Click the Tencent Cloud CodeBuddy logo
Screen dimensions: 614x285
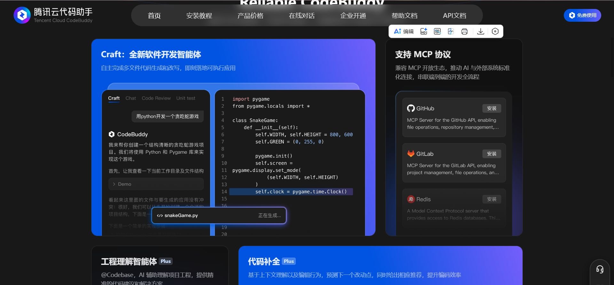coord(53,15)
